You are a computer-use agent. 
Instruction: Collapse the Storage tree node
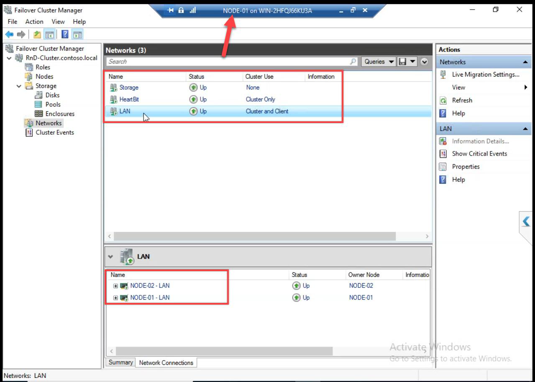(19, 86)
